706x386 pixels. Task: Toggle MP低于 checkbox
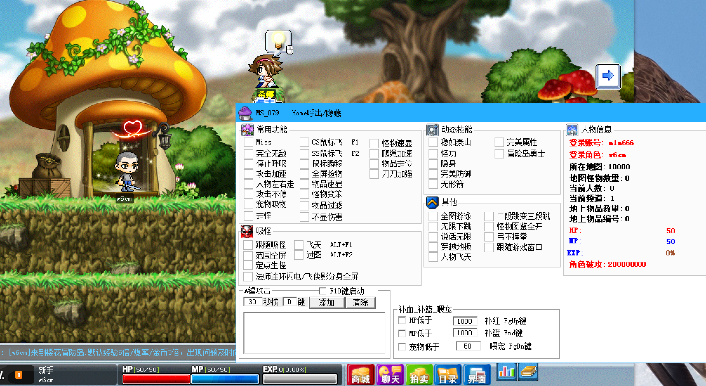click(x=402, y=333)
